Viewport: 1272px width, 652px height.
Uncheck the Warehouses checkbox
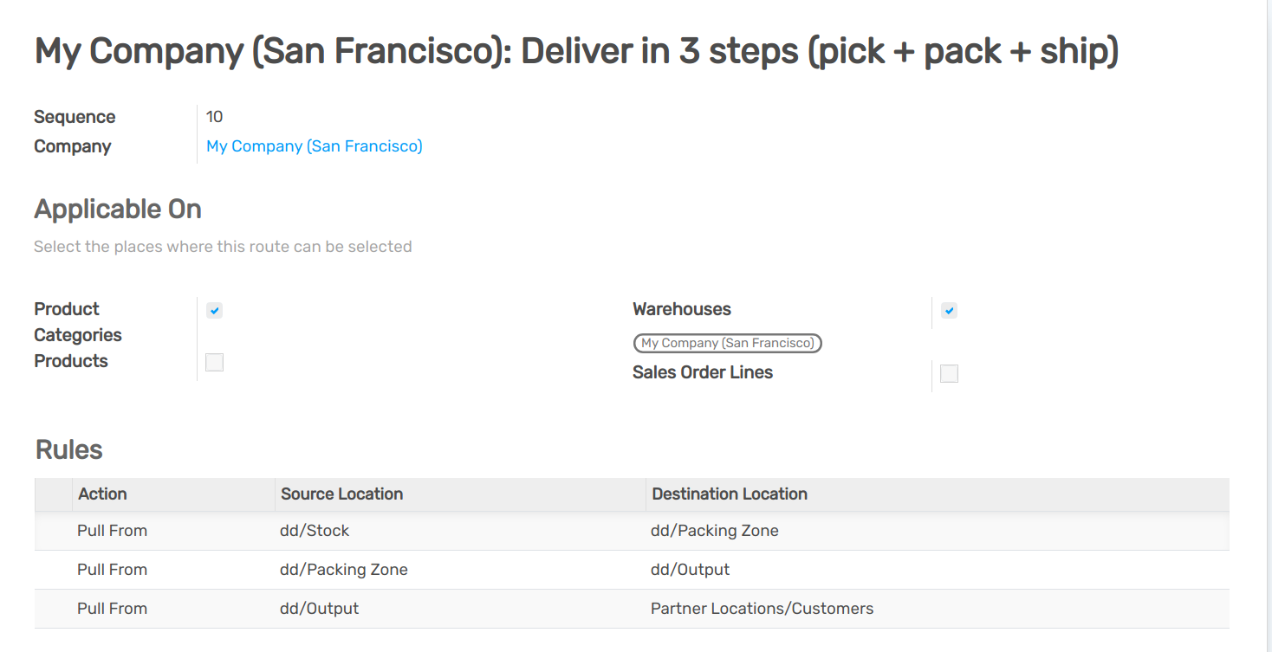[949, 310]
